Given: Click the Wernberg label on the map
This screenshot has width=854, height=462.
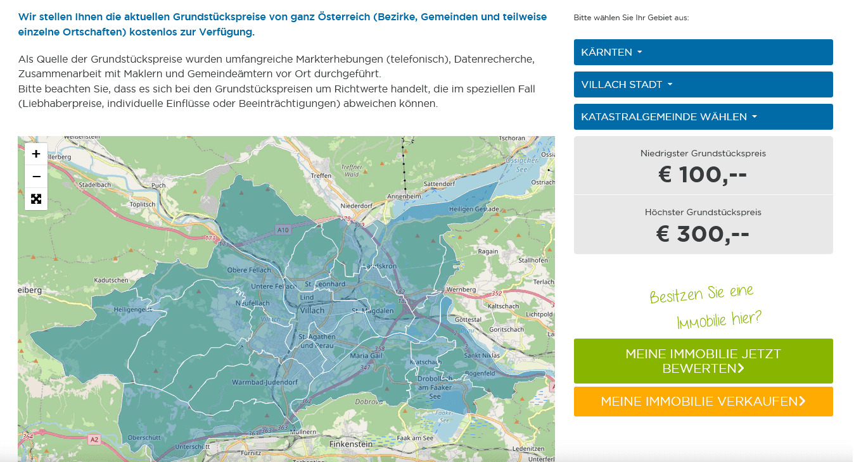Looking at the screenshot, I should coord(461,289).
